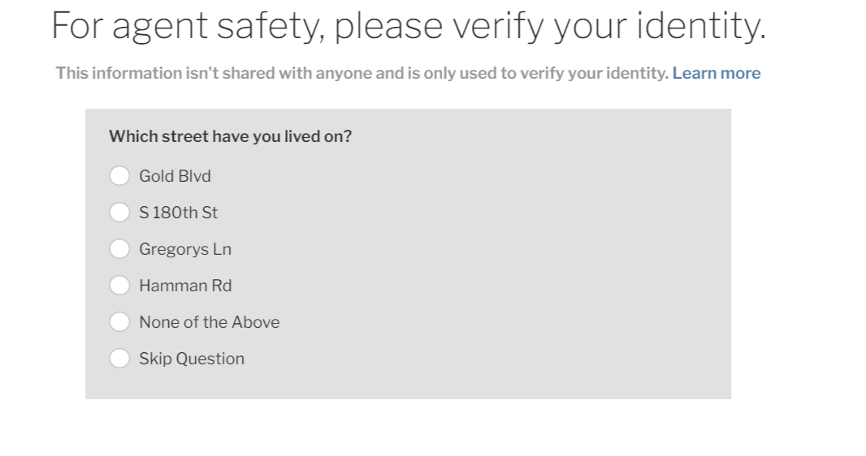Click the "Gregorys Ln" label text
866x456 pixels.
click(x=185, y=249)
